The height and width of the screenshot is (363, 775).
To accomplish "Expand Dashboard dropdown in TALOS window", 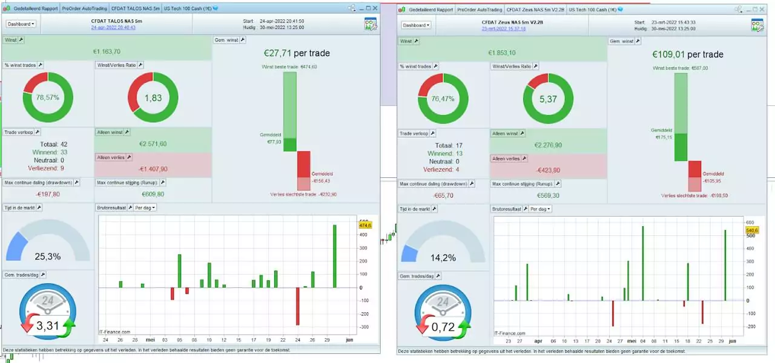I will [x=21, y=24].
